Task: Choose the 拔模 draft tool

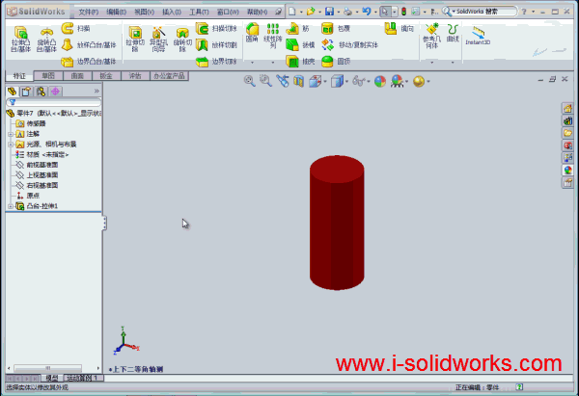Action: pyautogui.click(x=300, y=45)
